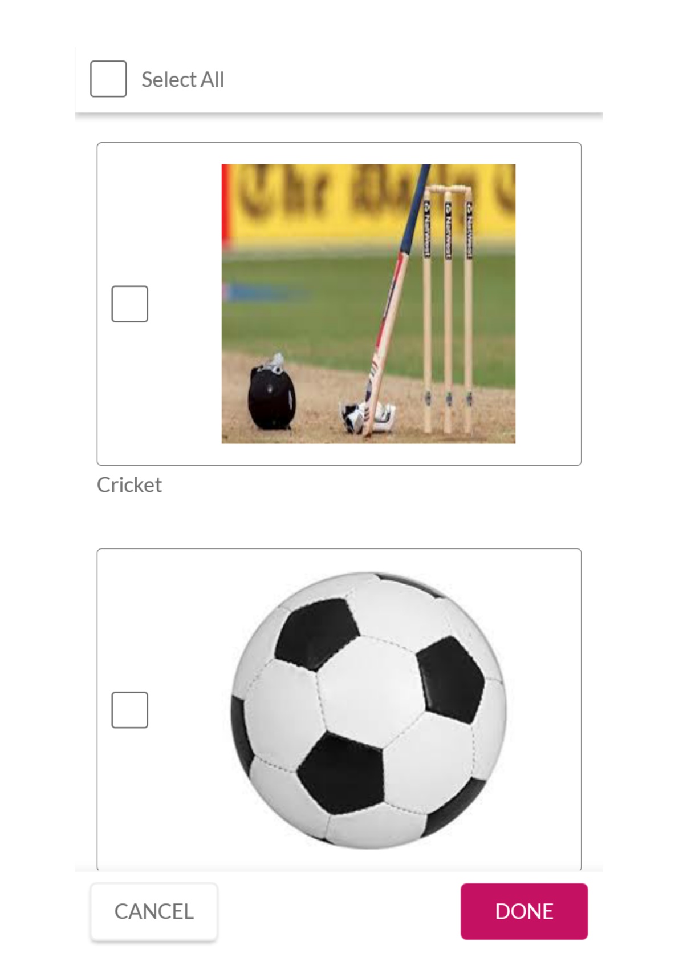Tick the Select All checkbox
This screenshot has height=961, width=679.
tap(108, 79)
